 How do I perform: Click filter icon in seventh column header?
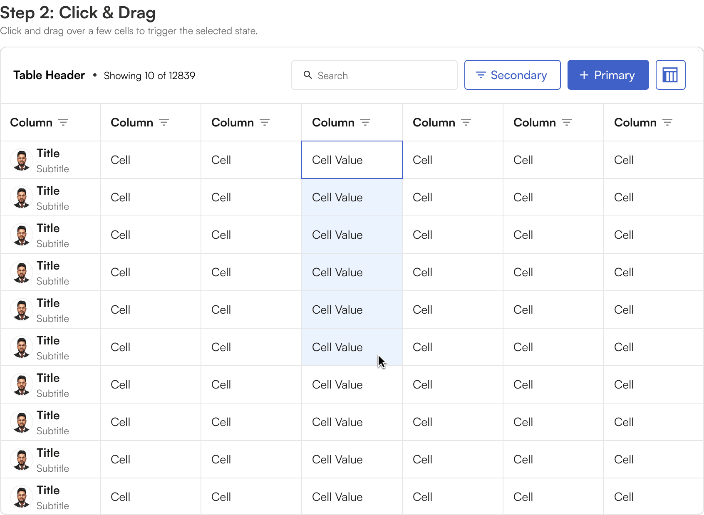point(667,122)
